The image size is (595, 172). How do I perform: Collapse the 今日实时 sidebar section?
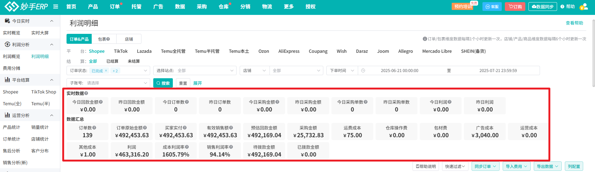[x=52, y=21]
